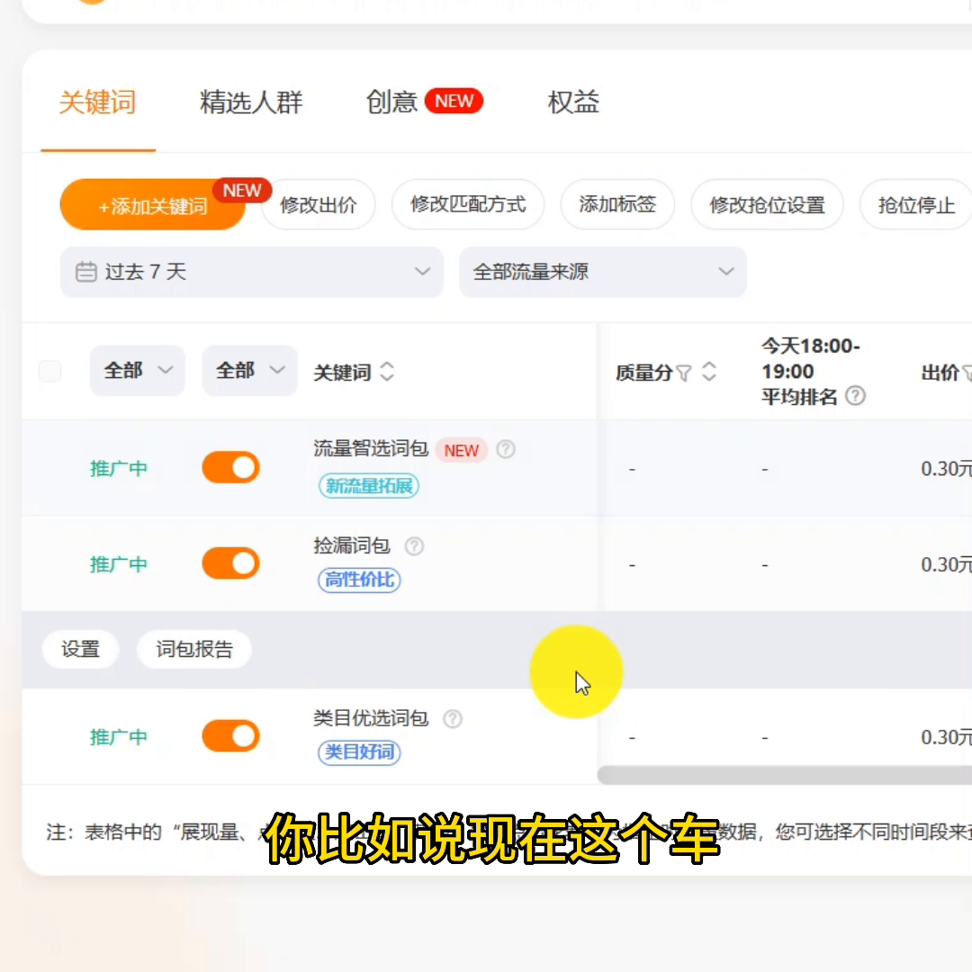
Task: Open the help icon next to 平均排名
Action: (854, 397)
